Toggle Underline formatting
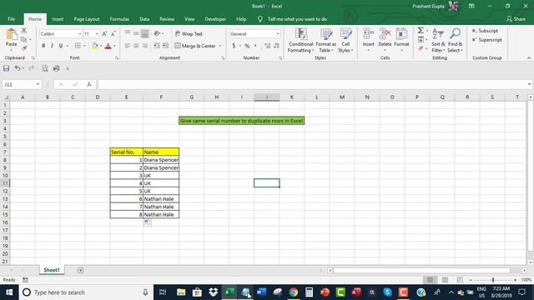The height and width of the screenshot is (300, 534). (61, 46)
